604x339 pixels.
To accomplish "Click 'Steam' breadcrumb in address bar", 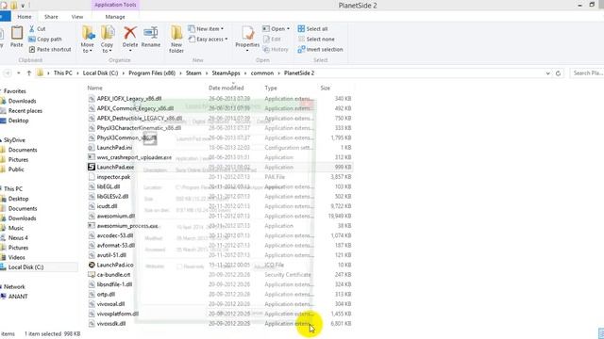I will pos(193,73).
